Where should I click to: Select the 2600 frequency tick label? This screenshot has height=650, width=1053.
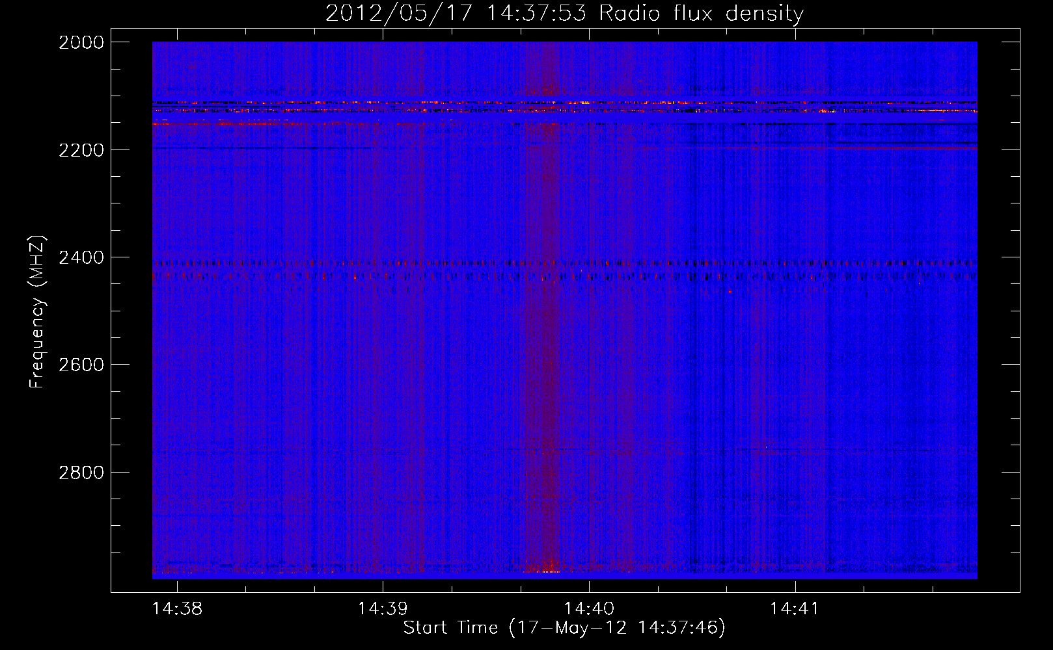pos(81,365)
